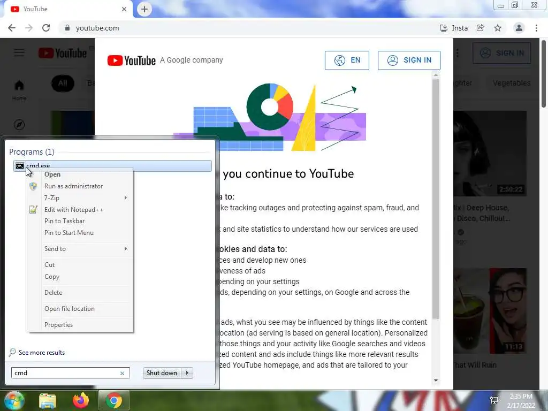This screenshot has height=411, width=548.
Task: Click the Chrome forward arrow
Action: click(x=29, y=28)
